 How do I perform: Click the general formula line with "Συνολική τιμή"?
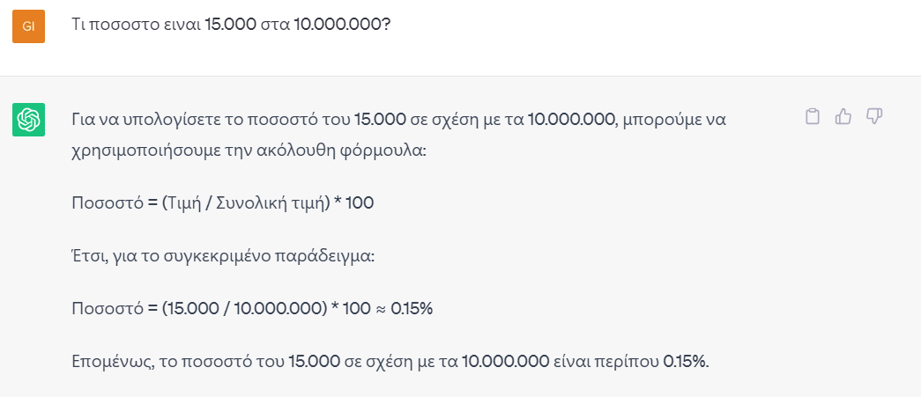pos(222,204)
